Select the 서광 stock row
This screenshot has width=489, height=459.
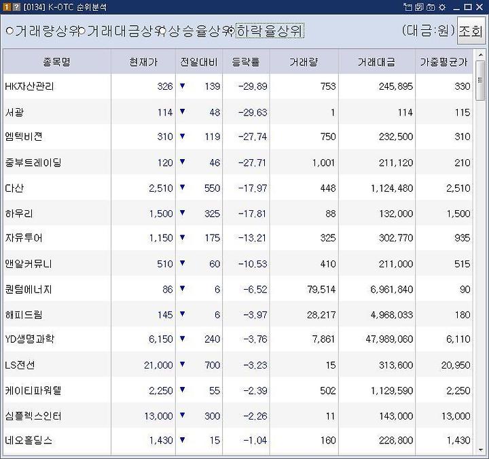click(238, 112)
